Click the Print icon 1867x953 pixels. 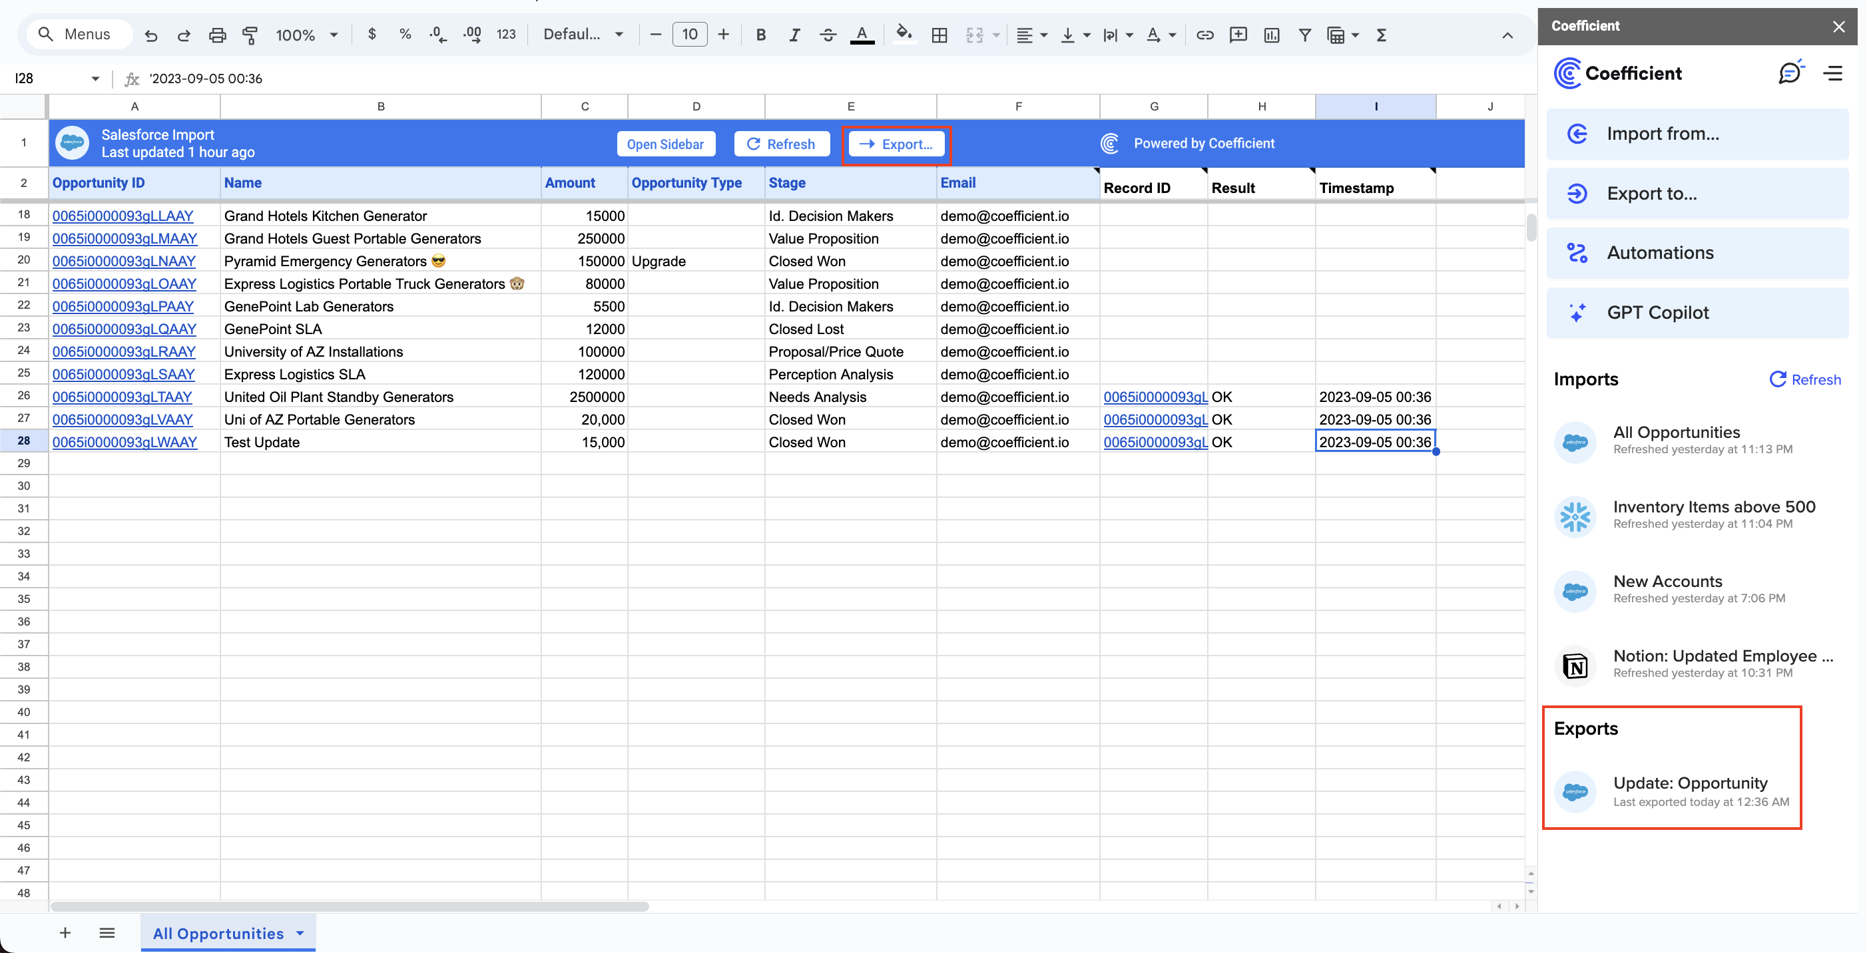tap(216, 35)
